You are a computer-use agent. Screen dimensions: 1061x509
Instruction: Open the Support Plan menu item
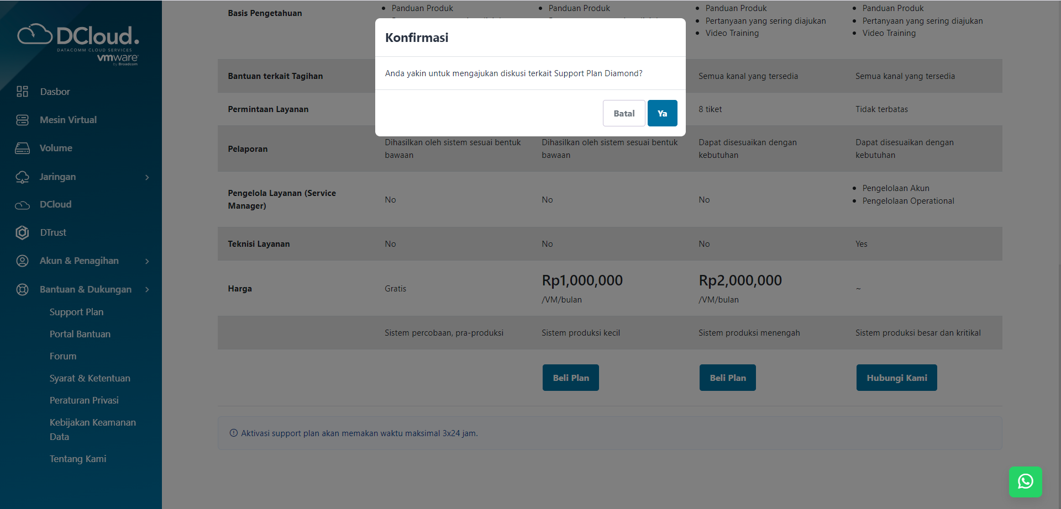76,312
